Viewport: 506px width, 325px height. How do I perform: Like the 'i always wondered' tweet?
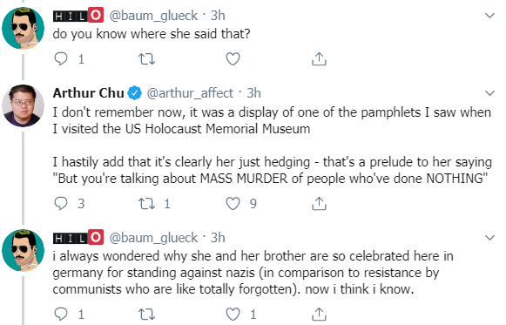coord(233,314)
